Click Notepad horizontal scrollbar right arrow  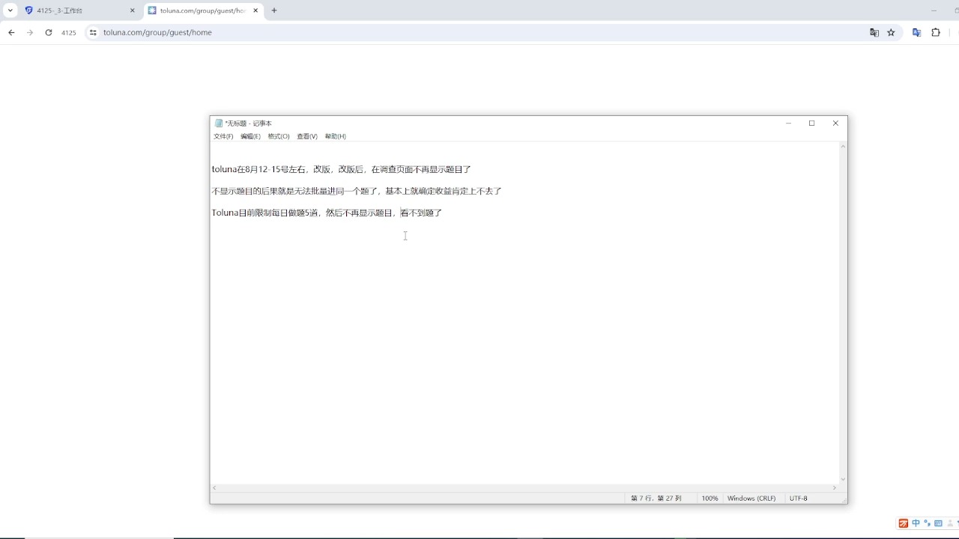coord(835,487)
